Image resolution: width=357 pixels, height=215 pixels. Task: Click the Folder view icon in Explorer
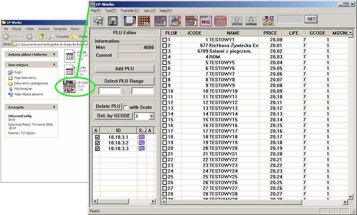[75, 36]
